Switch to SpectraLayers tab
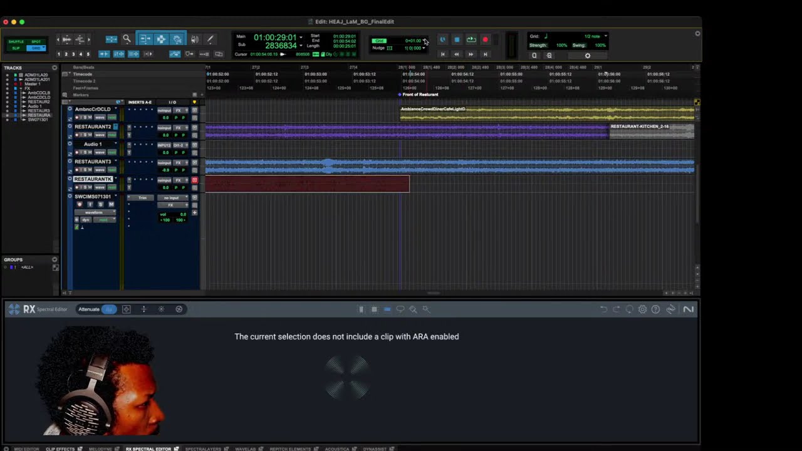This screenshot has width=802, height=451. tap(203, 448)
